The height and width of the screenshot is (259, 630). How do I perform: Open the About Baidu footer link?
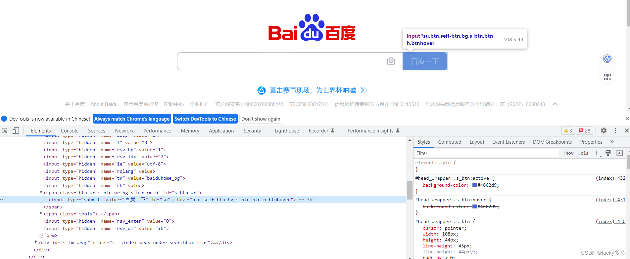(x=104, y=104)
